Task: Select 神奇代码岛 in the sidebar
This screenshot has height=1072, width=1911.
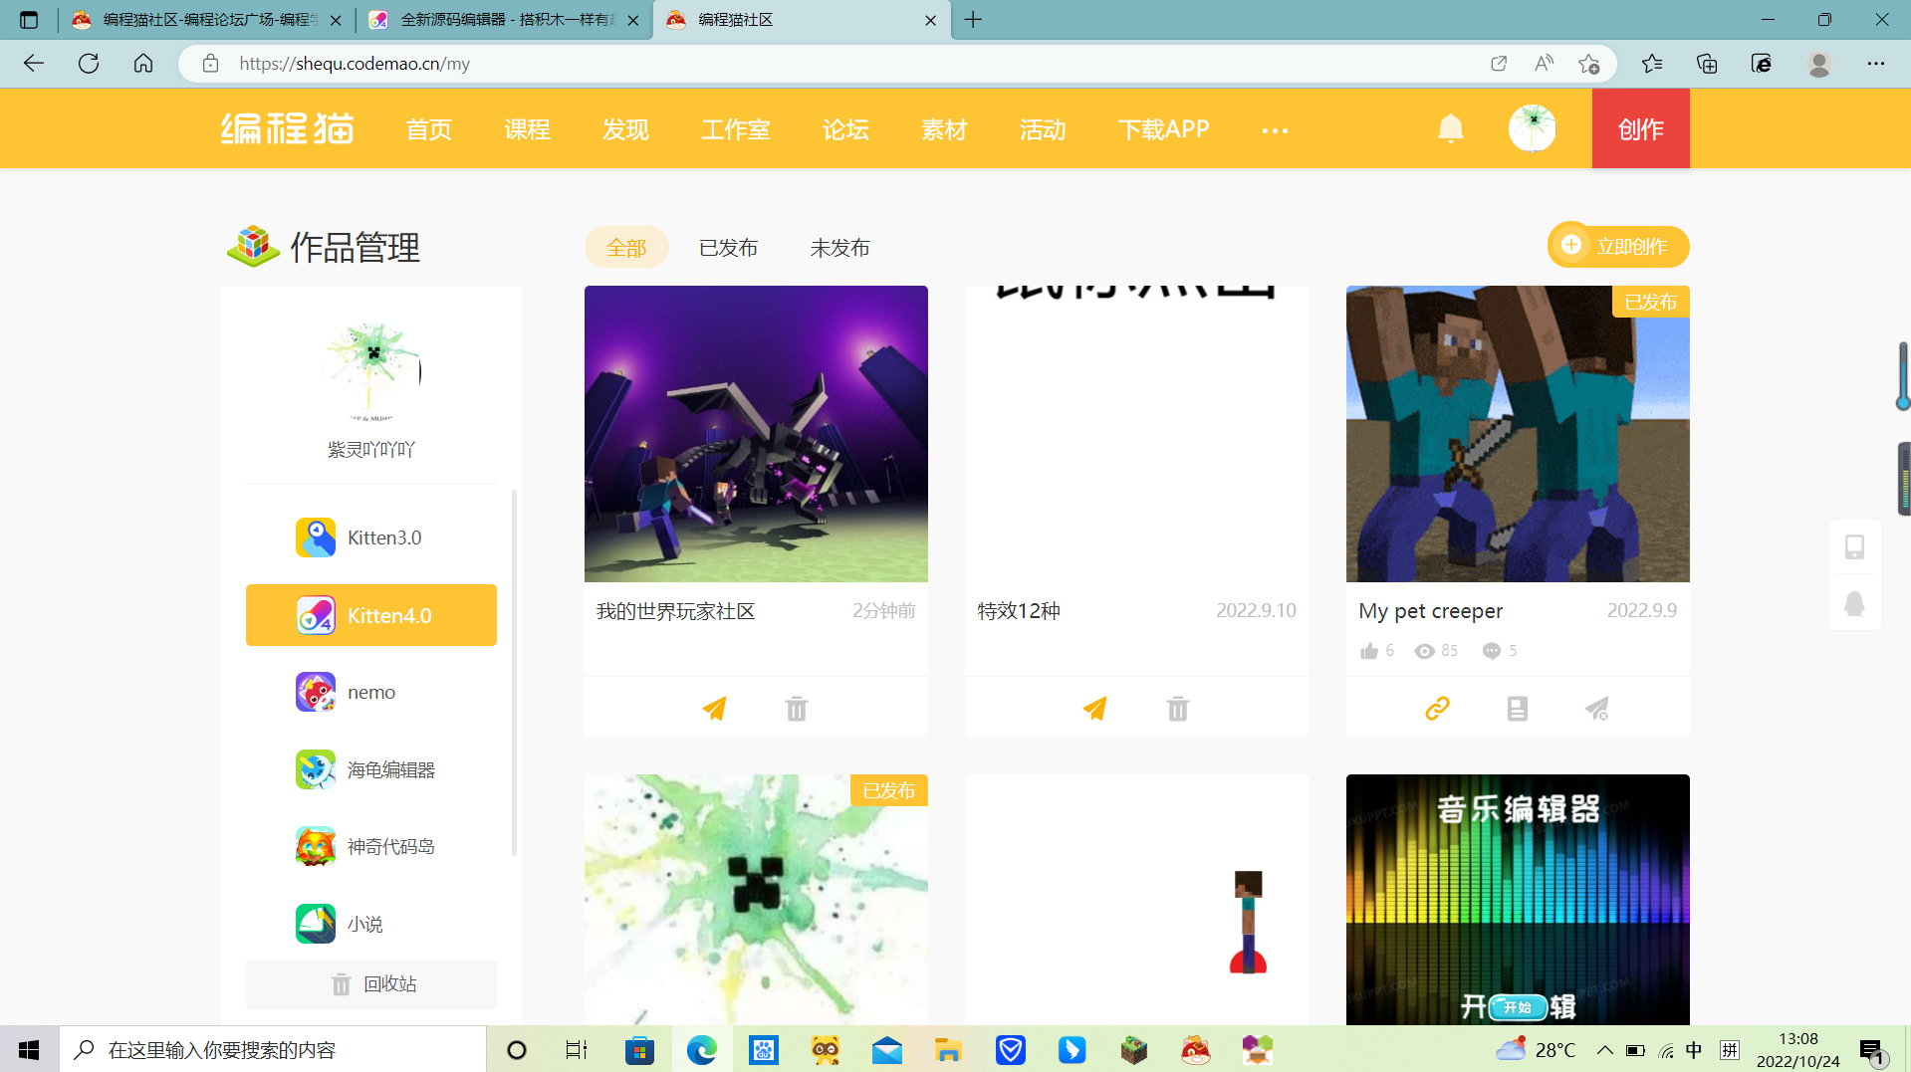Action: coord(371,847)
